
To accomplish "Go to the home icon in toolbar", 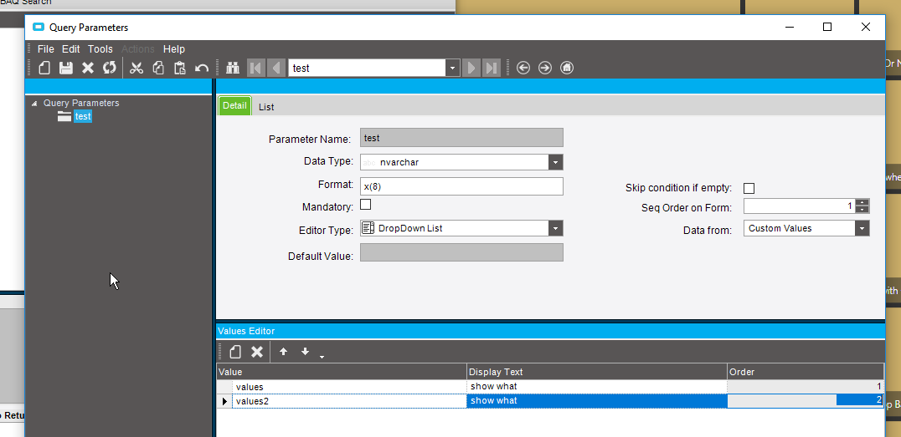I will (x=567, y=68).
